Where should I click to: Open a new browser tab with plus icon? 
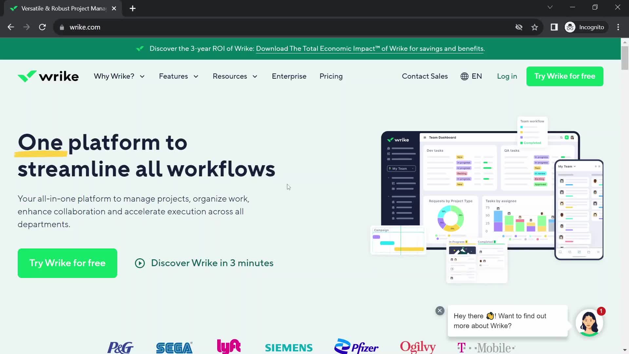click(x=133, y=9)
